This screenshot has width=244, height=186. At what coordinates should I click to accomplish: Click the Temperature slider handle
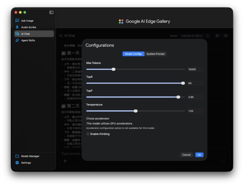tap(136, 111)
